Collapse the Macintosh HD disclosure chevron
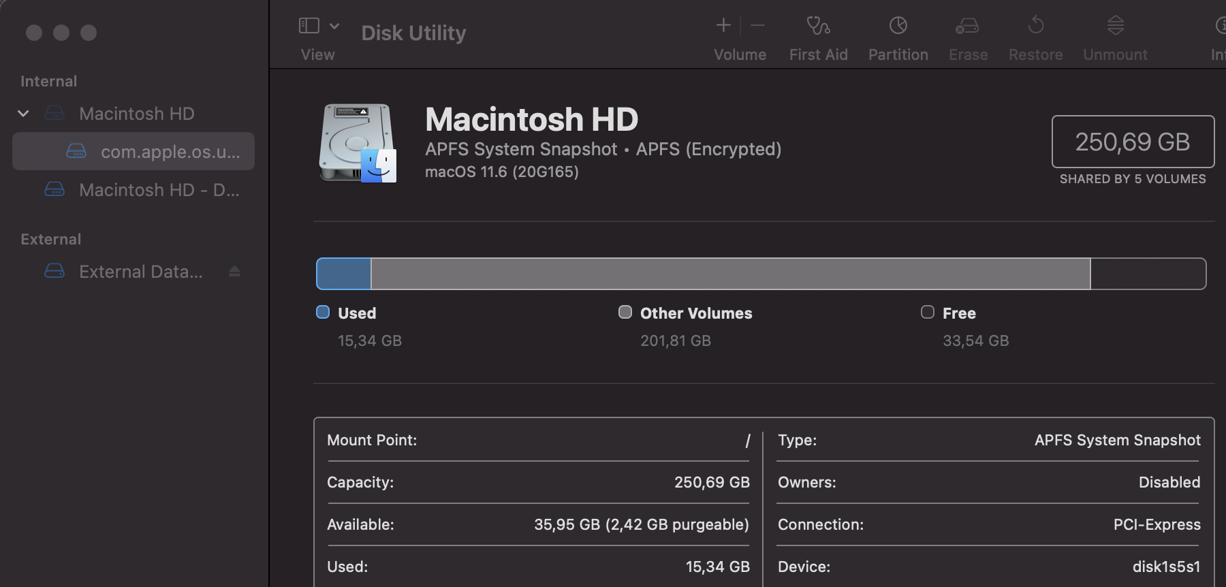The height and width of the screenshot is (587, 1226). pos(23,114)
